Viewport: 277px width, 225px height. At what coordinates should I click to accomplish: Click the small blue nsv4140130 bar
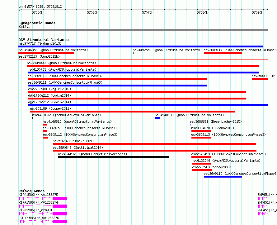157,118
